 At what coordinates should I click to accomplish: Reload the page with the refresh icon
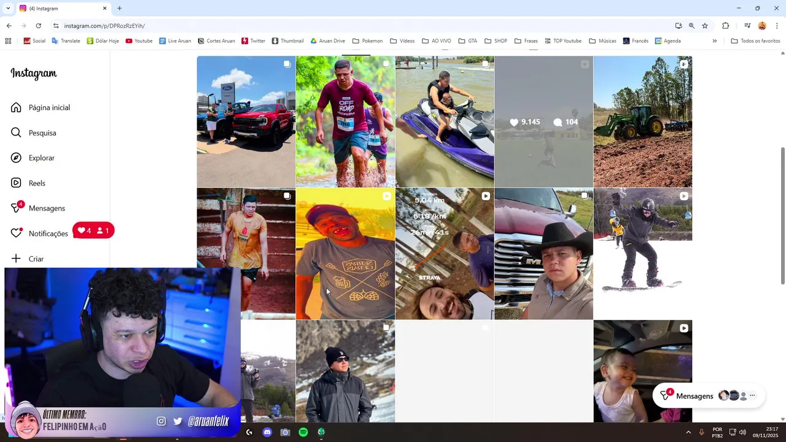point(38,26)
